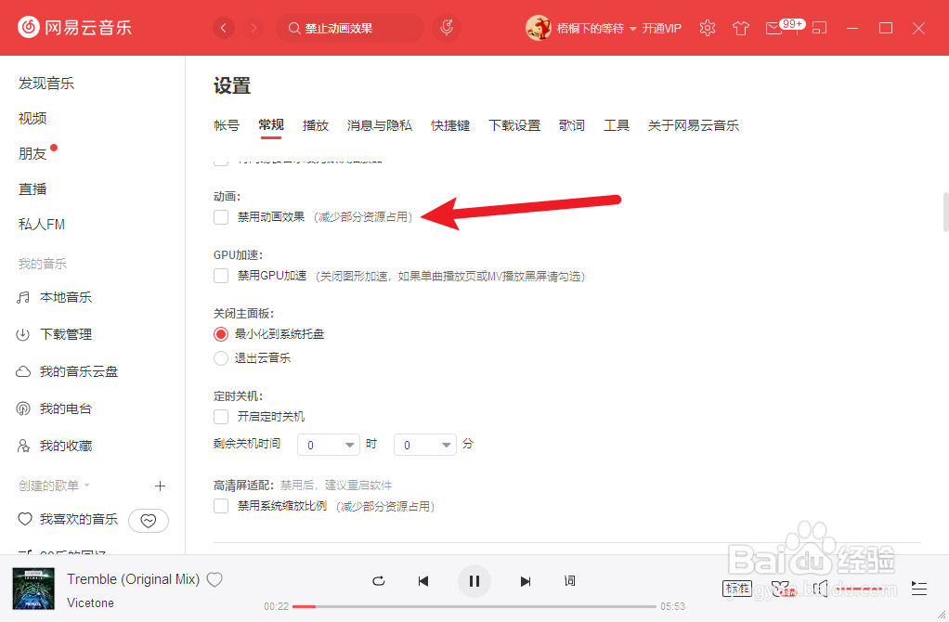Click the plus icon to create playlist
This screenshot has height=622, width=949.
(160, 486)
